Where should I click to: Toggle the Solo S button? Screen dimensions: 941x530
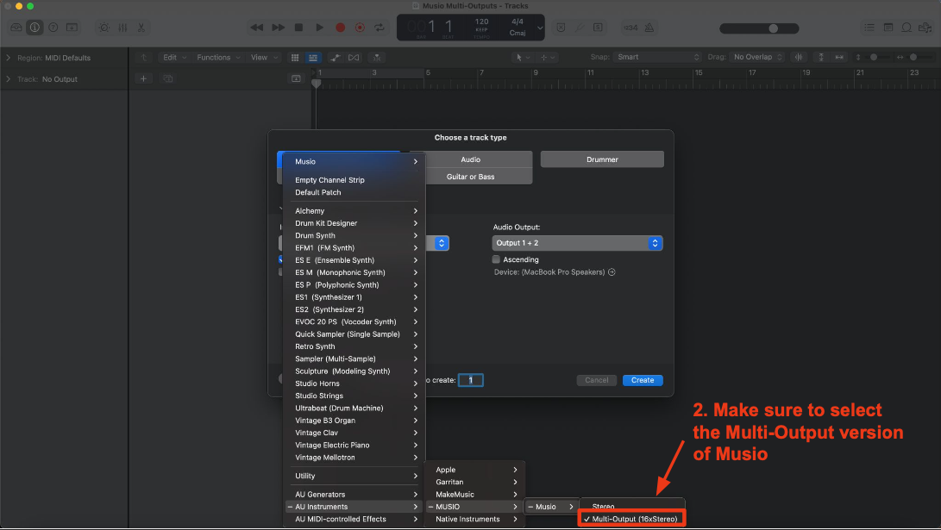coord(598,28)
